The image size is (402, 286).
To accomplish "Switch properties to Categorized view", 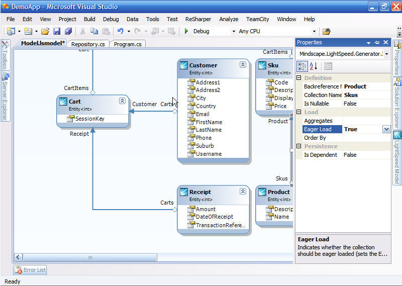I will click(x=302, y=66).
